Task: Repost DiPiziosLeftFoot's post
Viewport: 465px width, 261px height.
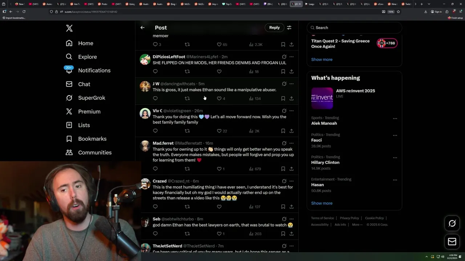Action: click(x=187, y=71)
